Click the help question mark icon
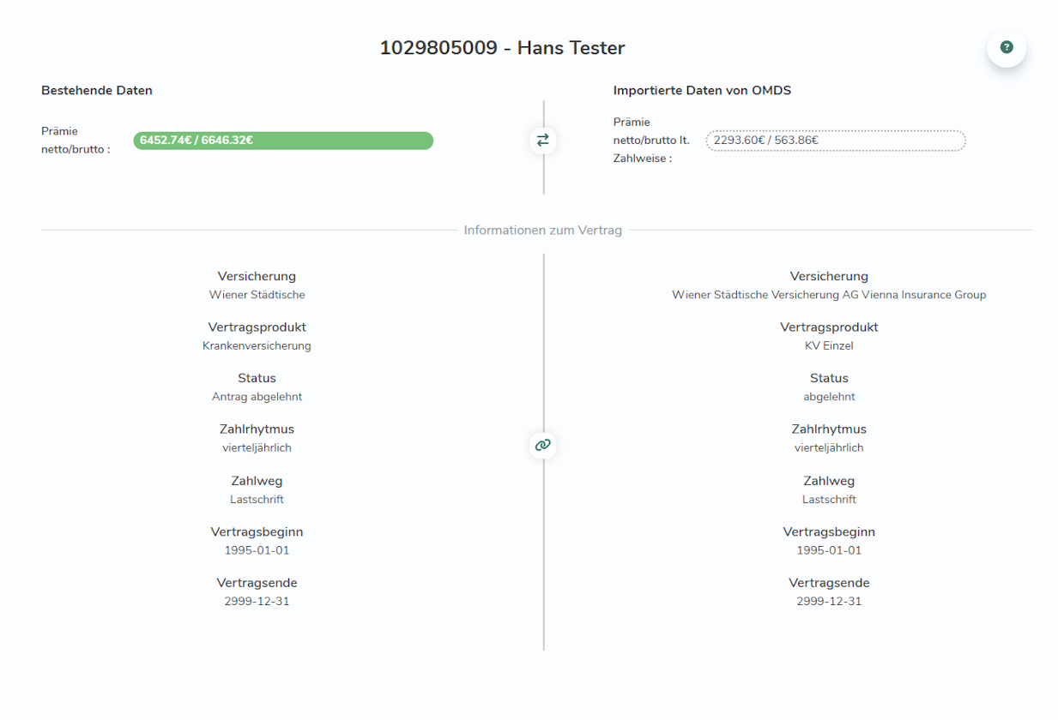1058x720 pixels. click(x=1007, y=48)
